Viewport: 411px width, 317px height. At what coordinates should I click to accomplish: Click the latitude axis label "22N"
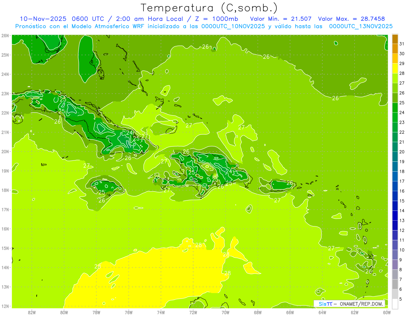5,113
